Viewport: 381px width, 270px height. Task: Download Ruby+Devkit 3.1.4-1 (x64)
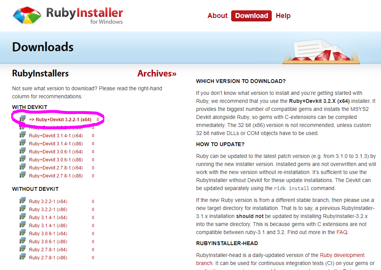[56, 136]
